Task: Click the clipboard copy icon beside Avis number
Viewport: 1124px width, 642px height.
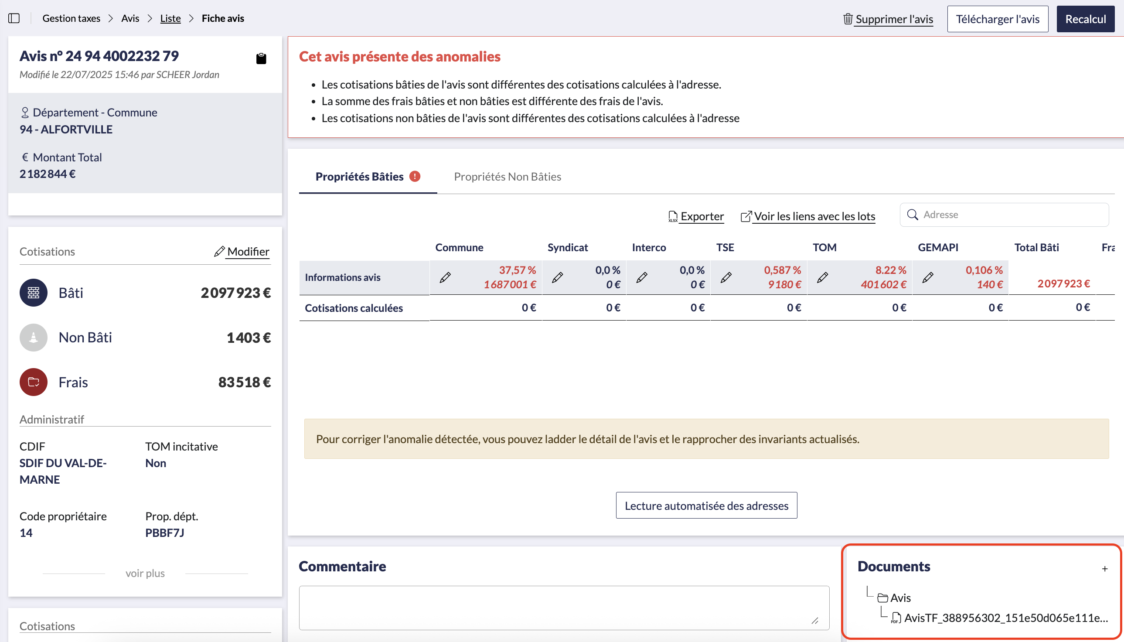Action: pos(261,58)
